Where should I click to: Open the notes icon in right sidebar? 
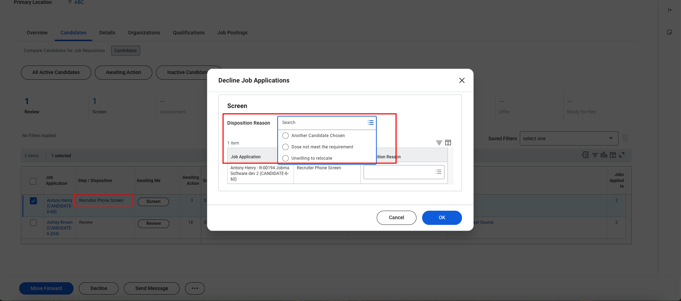(x=670, y=32)
